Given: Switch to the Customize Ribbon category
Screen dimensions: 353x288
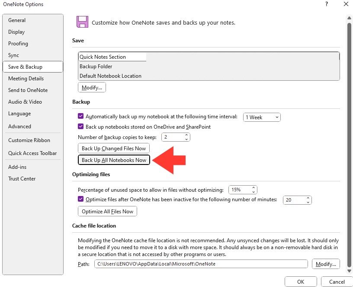Looking at the screenshot, I should click(x=29, y=140).
